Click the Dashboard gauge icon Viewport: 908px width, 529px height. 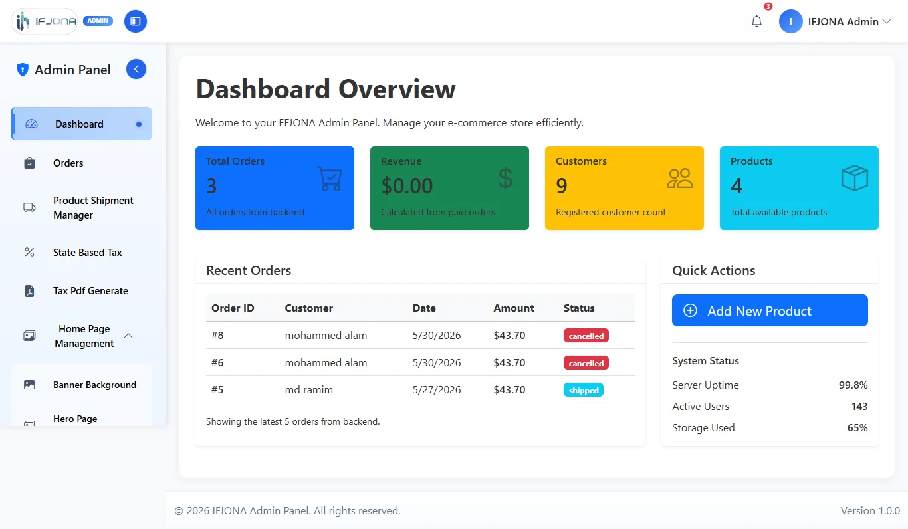pos(32,124)
